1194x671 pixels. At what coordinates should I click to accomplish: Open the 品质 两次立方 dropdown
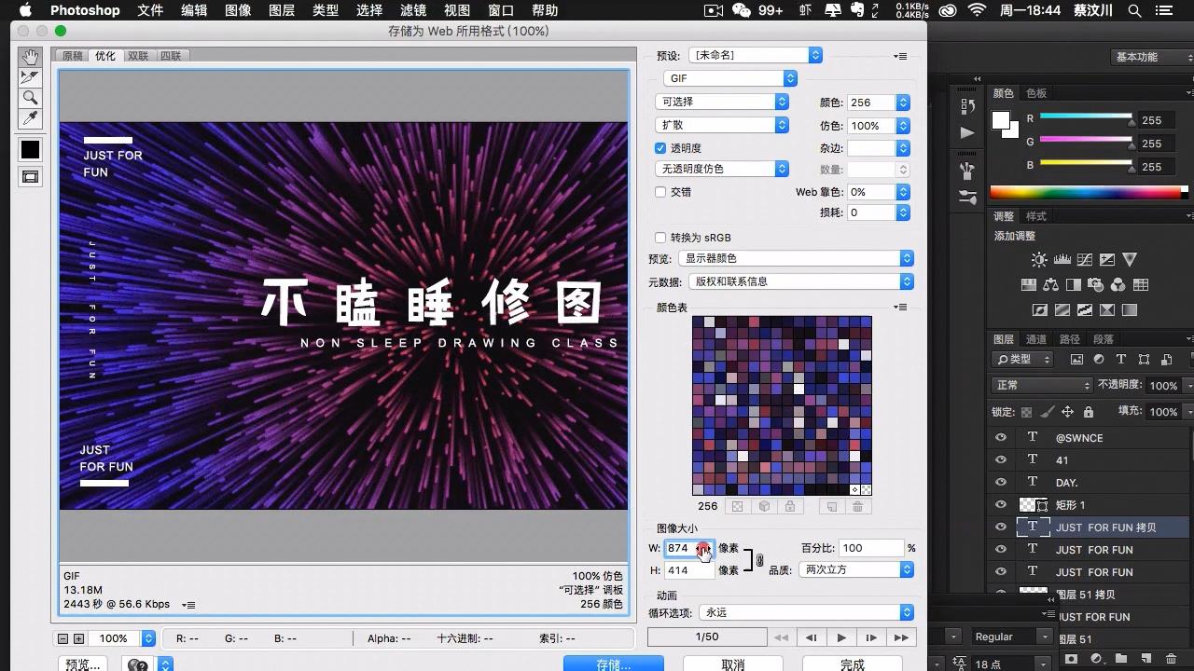pyautogui.click(x=856, y=569)
